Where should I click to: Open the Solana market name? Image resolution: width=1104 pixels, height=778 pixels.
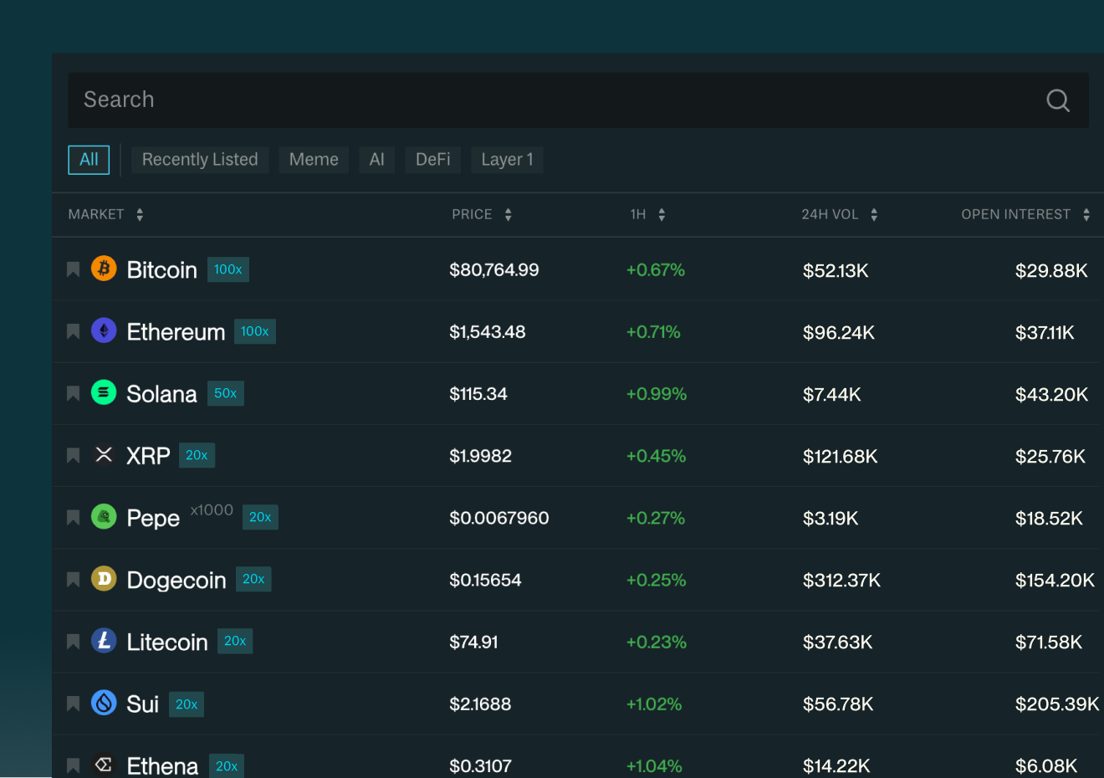[161, 394]
